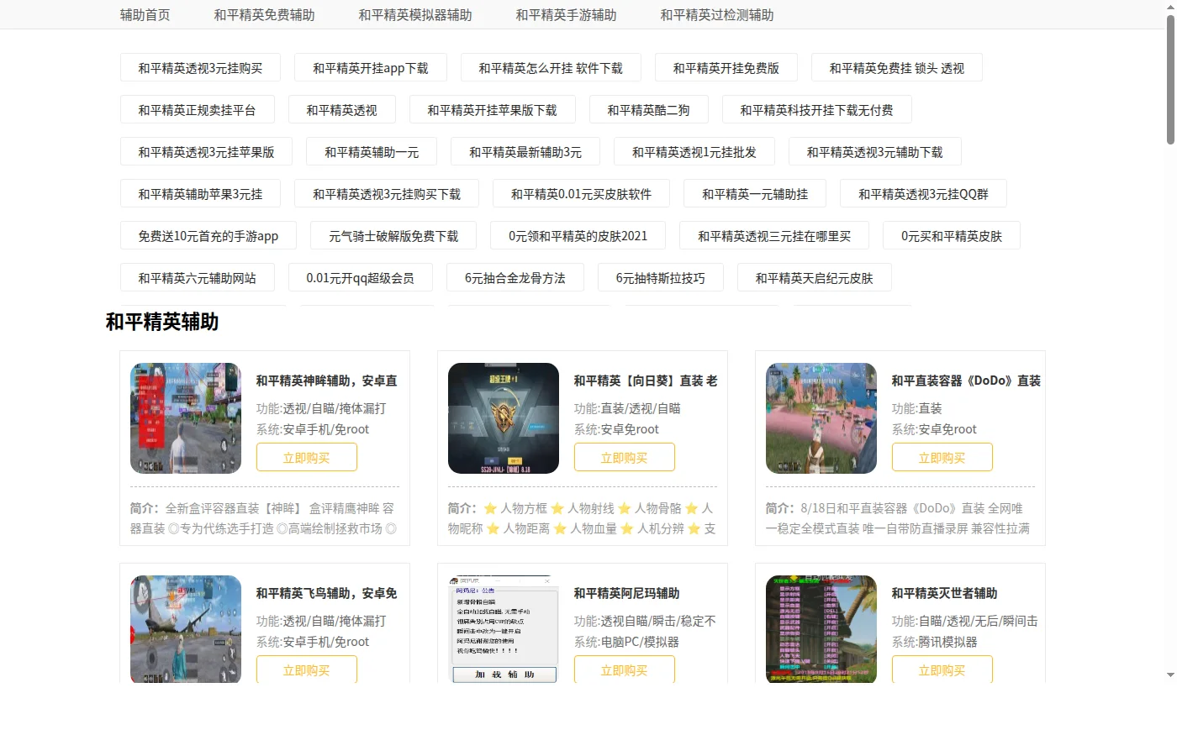This screenshot has width=1177, height=756.
Task: Click 立即购买 for DoDo 直装容器
Action: coord(942,458)
